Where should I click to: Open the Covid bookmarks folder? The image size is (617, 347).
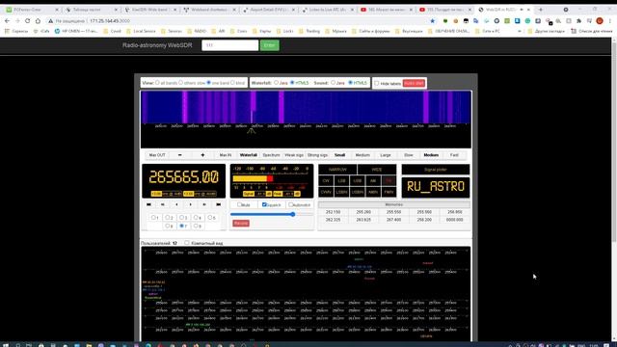[x=112, y=31]
